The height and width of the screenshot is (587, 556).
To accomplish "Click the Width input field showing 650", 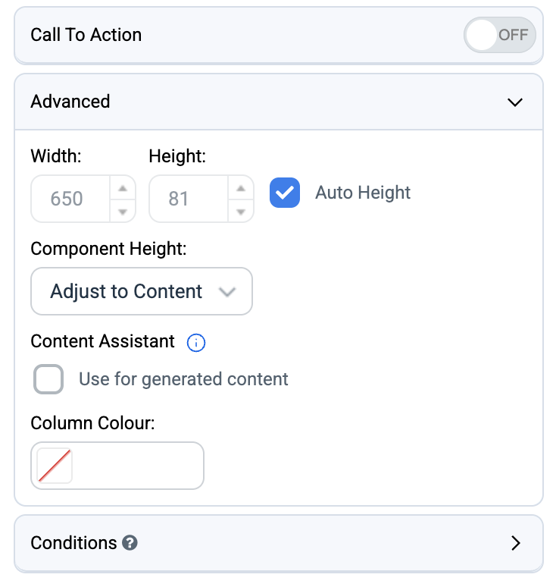I will click(x=70, y=199).
